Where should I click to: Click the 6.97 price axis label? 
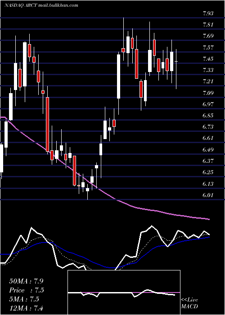(x=208, y=104)
